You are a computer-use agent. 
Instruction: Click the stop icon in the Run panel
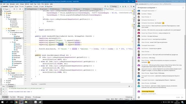3,92
